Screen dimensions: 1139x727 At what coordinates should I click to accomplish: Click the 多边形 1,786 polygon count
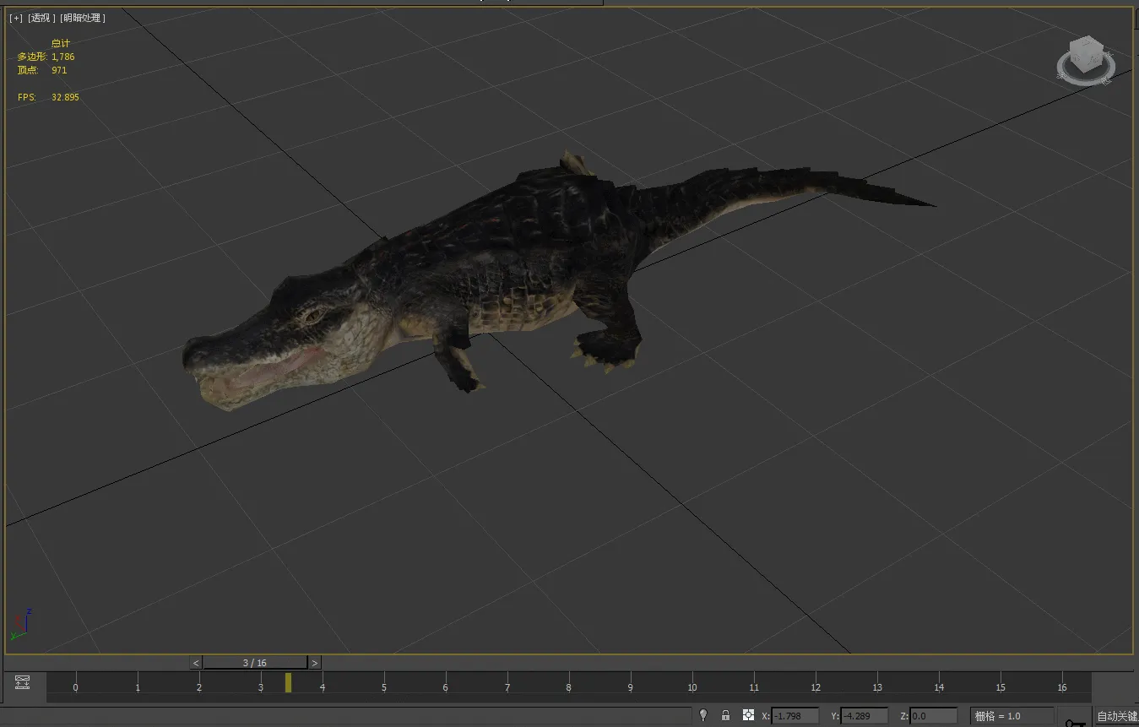(46, 57)
